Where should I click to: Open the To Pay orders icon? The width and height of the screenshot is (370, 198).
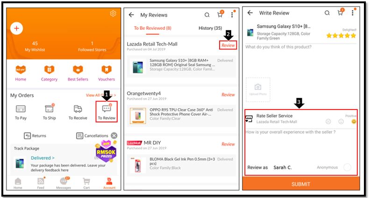coord(21,109)
